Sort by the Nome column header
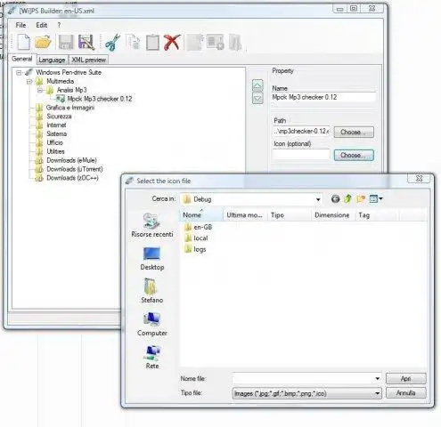The height and width of the screenshot is (427, 441). pyautogui.click(x=201, y=215)
